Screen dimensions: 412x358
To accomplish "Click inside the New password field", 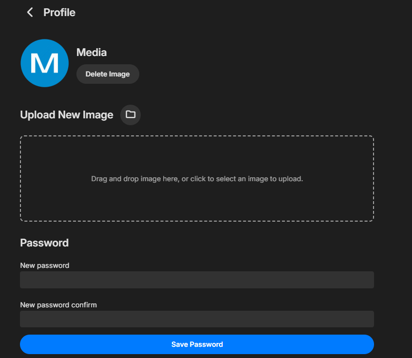I will [x=197, y=280].
